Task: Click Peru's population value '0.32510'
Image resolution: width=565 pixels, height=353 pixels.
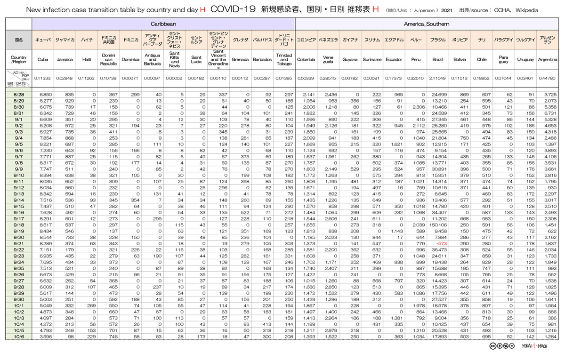Action: pos(416,78)
